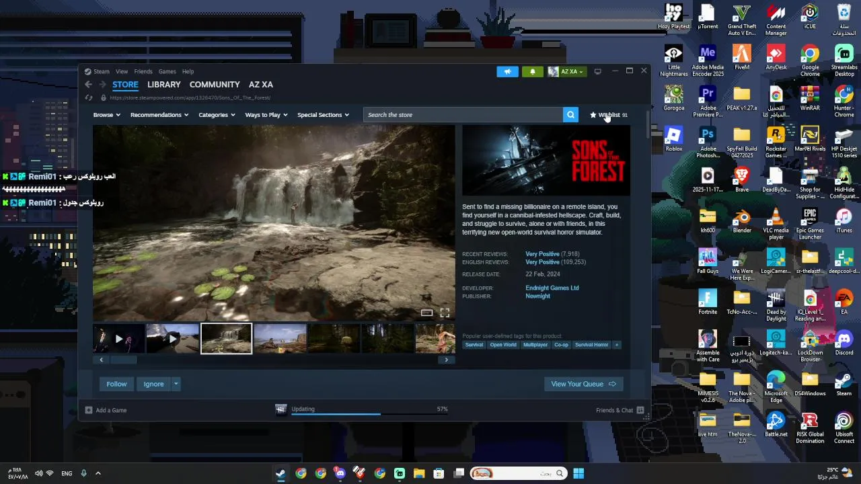Select the waterfall screenshot thumbnail
Image resolution: width=861 pixels, height=484 pixels.
tap(226, 339)
